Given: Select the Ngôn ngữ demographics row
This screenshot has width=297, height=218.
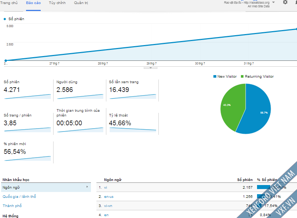Looking at the screenshot, I should (x=46, y=187).
